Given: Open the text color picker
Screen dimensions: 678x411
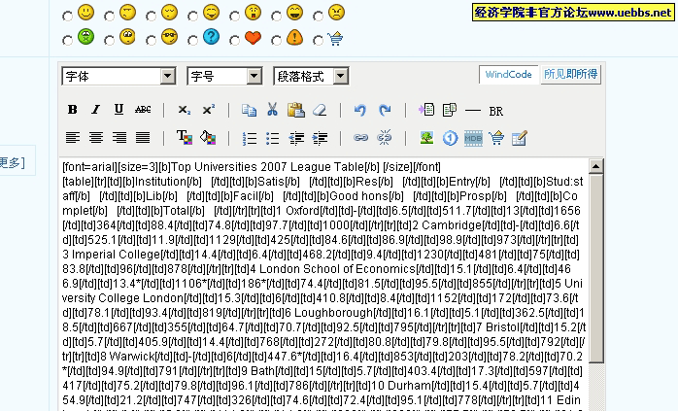Looking at the screenshot, I should click(185, 137).
